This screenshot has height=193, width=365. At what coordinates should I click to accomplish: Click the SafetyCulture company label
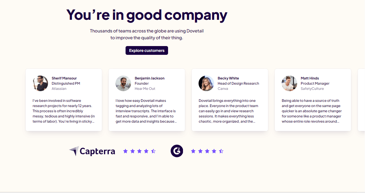click(x=312, y=89)
